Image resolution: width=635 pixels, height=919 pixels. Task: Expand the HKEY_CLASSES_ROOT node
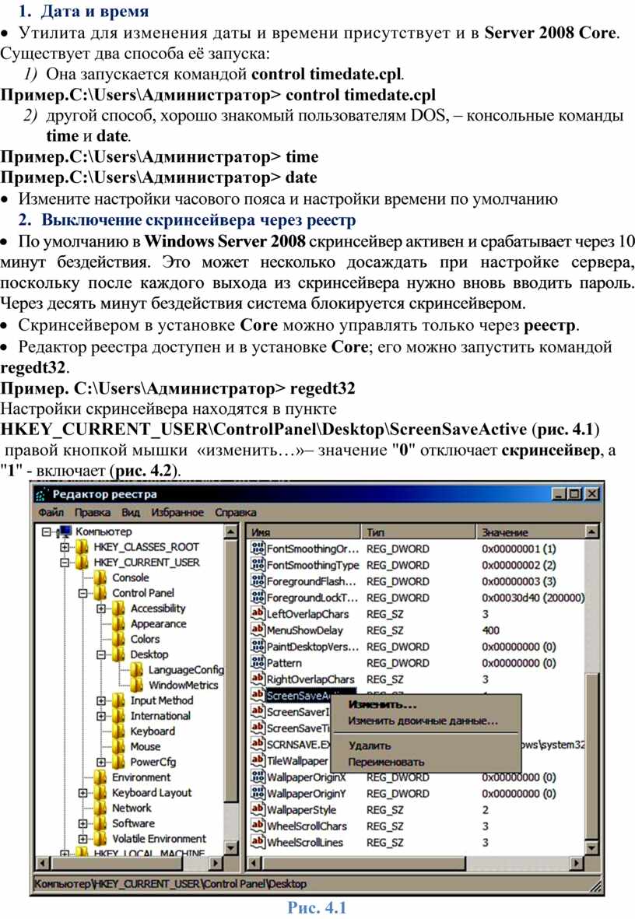pos(65,547)
